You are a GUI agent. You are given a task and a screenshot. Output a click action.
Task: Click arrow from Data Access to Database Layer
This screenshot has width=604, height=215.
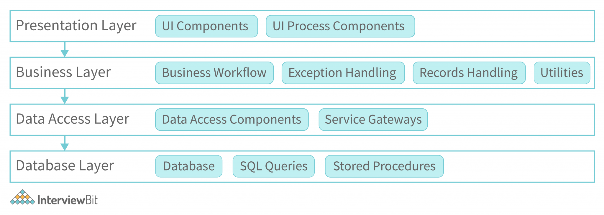click(x=65, y=143)
